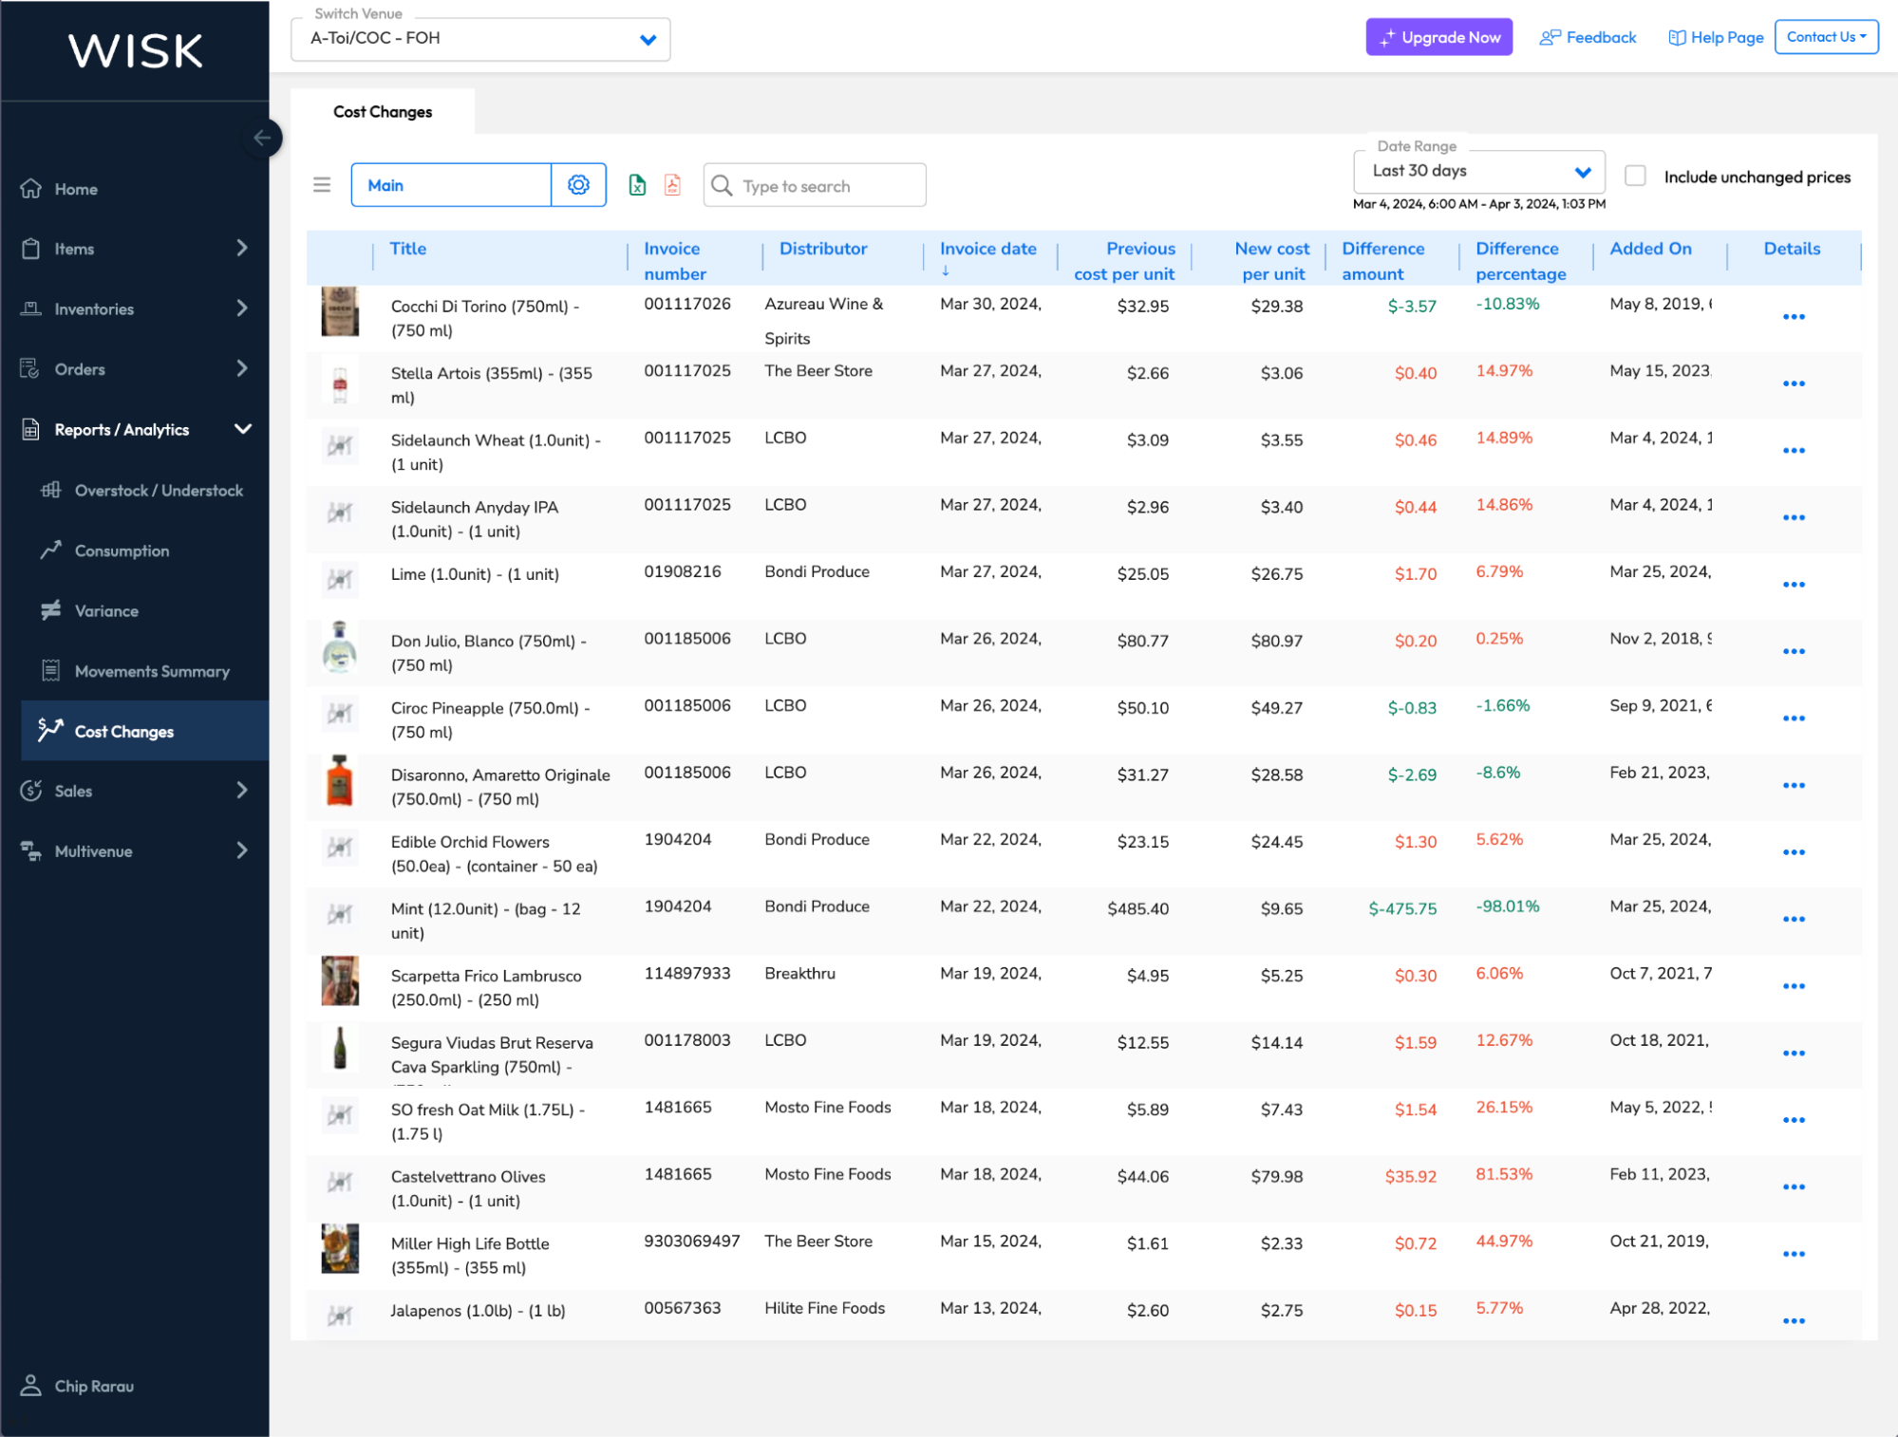
Task: Sort by Invoice date column
Action: pos(988,249)
